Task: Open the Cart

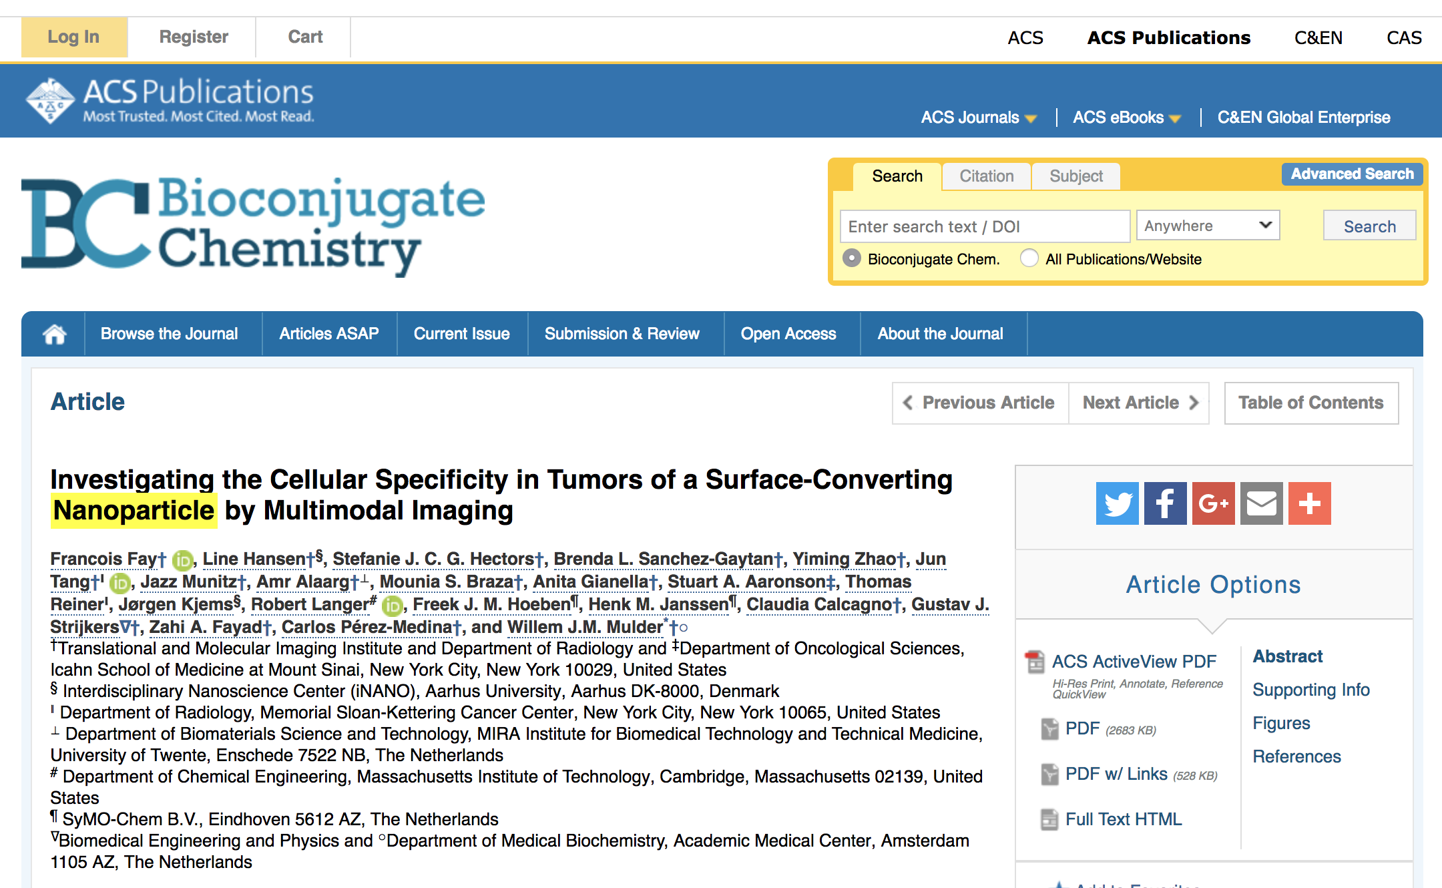Action: [305, 37]
